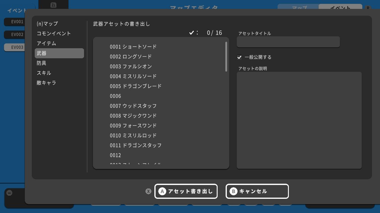Click the アセットタイトル input field
This screenshot has height=213, width=380.
point(288,42)
